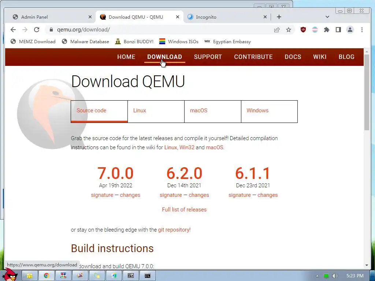Open the changes link under 7.0.0
375x281 pixels.
tap(130, 195)
